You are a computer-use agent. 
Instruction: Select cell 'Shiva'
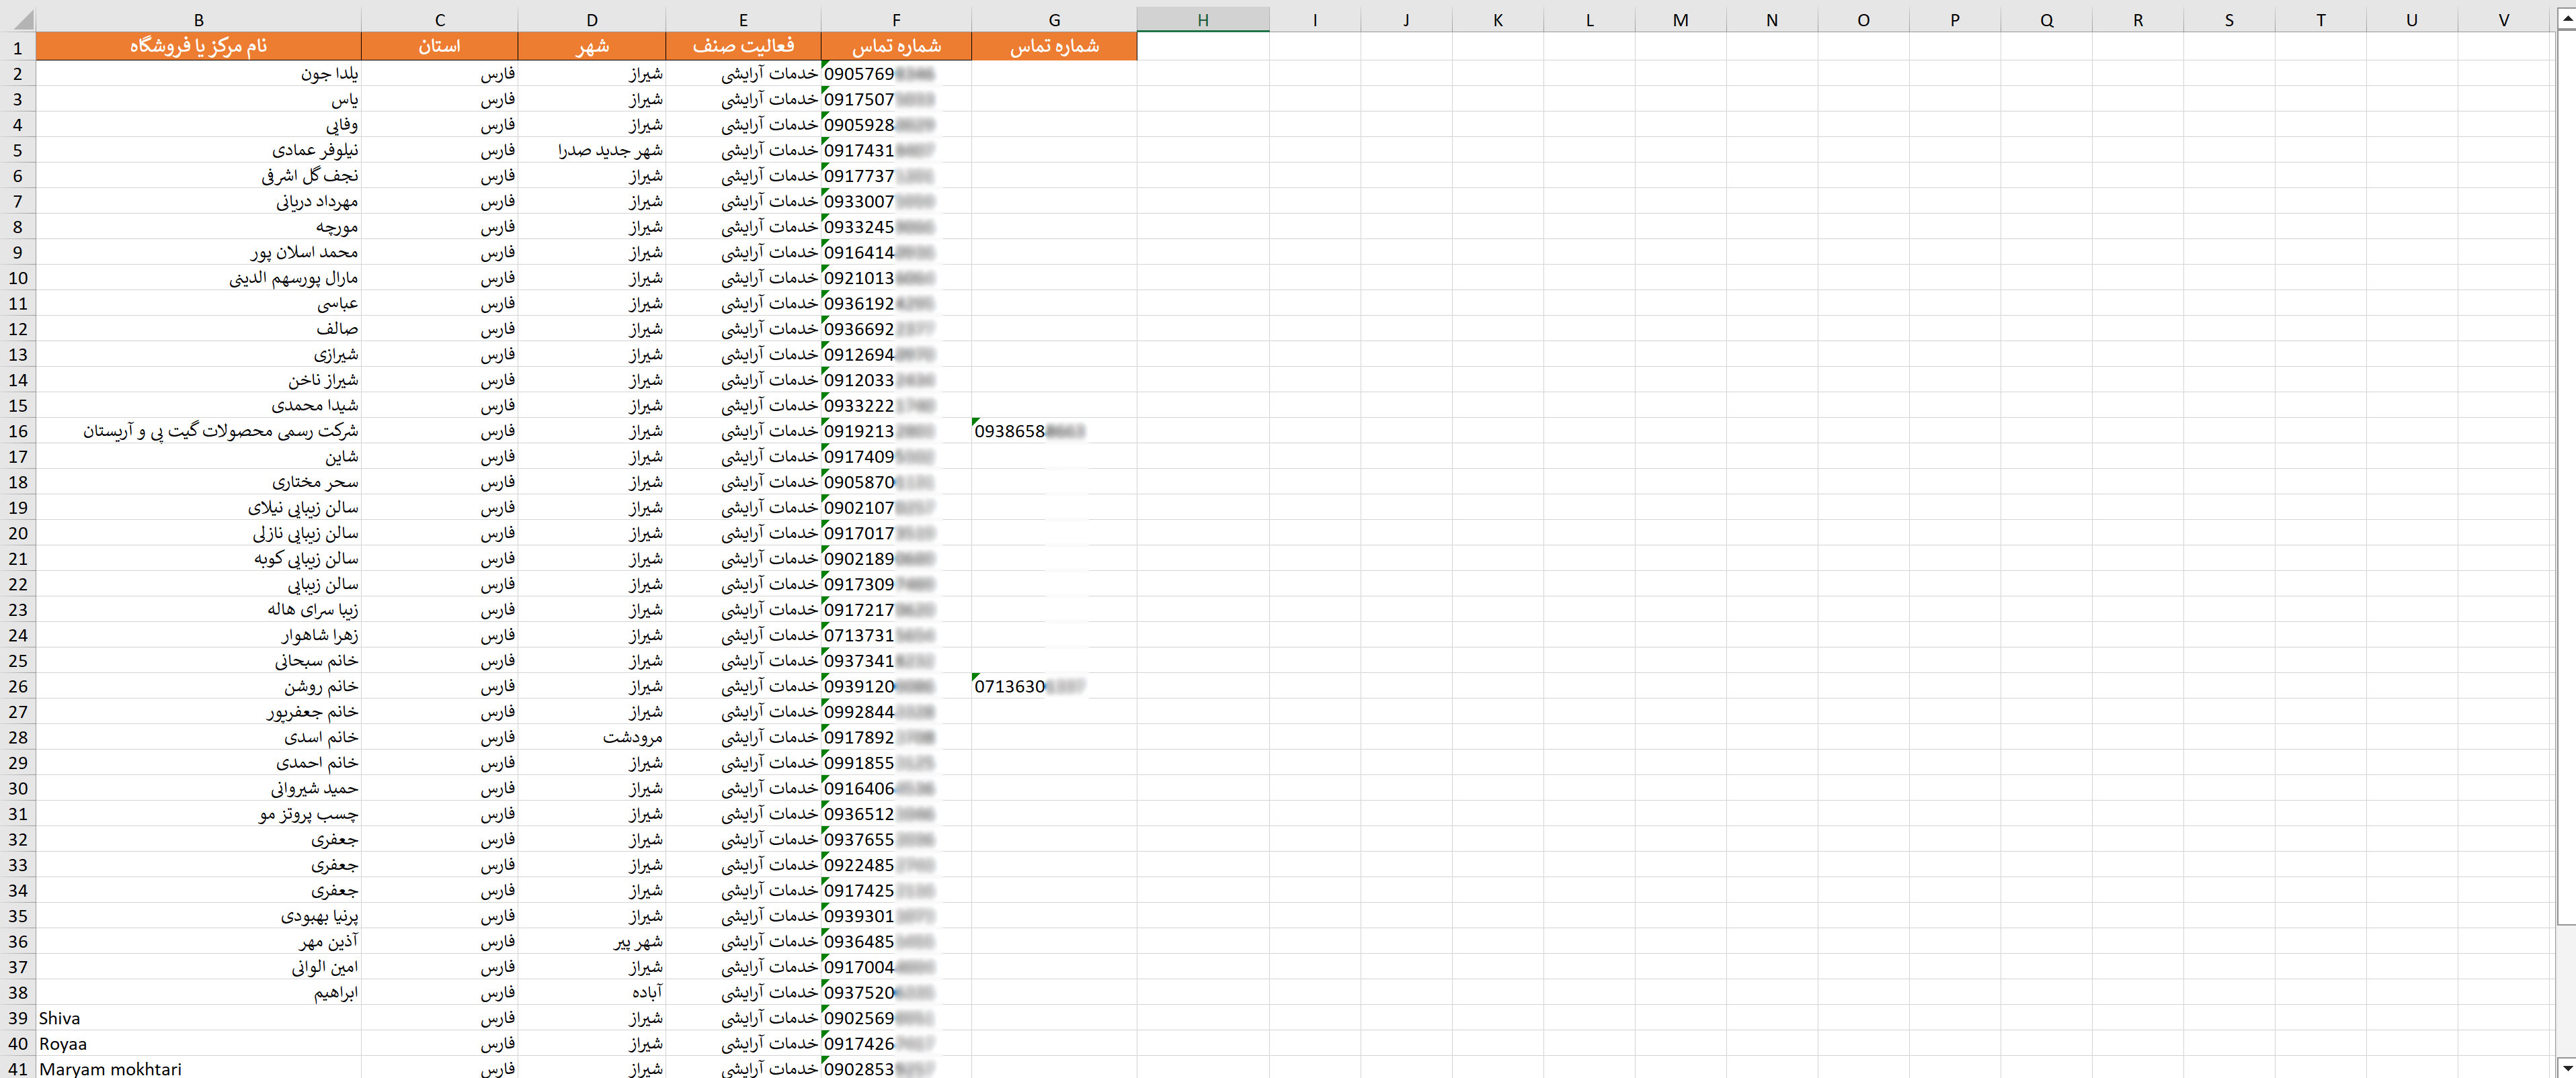click(198, 1018)
